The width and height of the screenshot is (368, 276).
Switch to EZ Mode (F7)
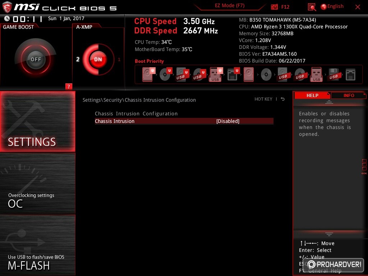click(x=230, y=6)
